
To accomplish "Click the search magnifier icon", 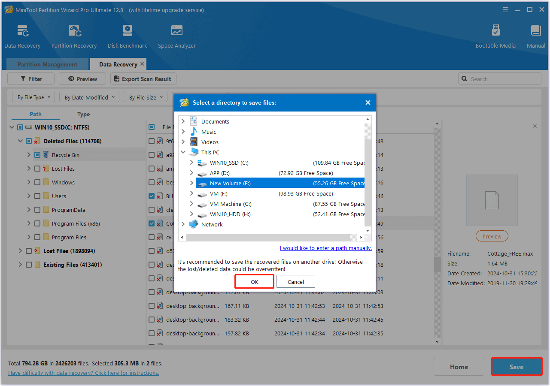I will click(x=464, y=79).
